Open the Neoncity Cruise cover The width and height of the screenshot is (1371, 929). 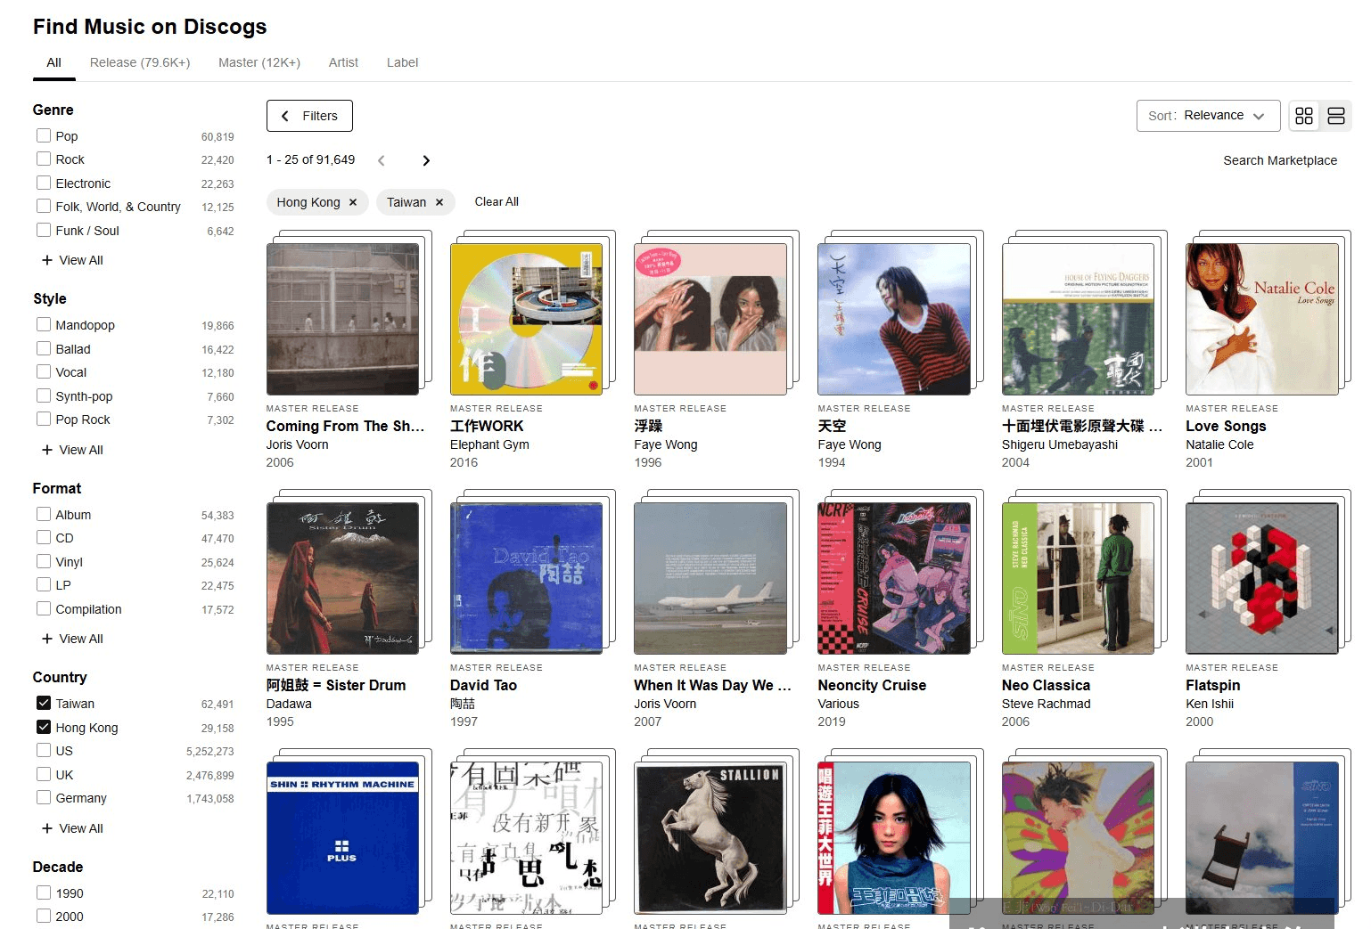tap(894, 578)
